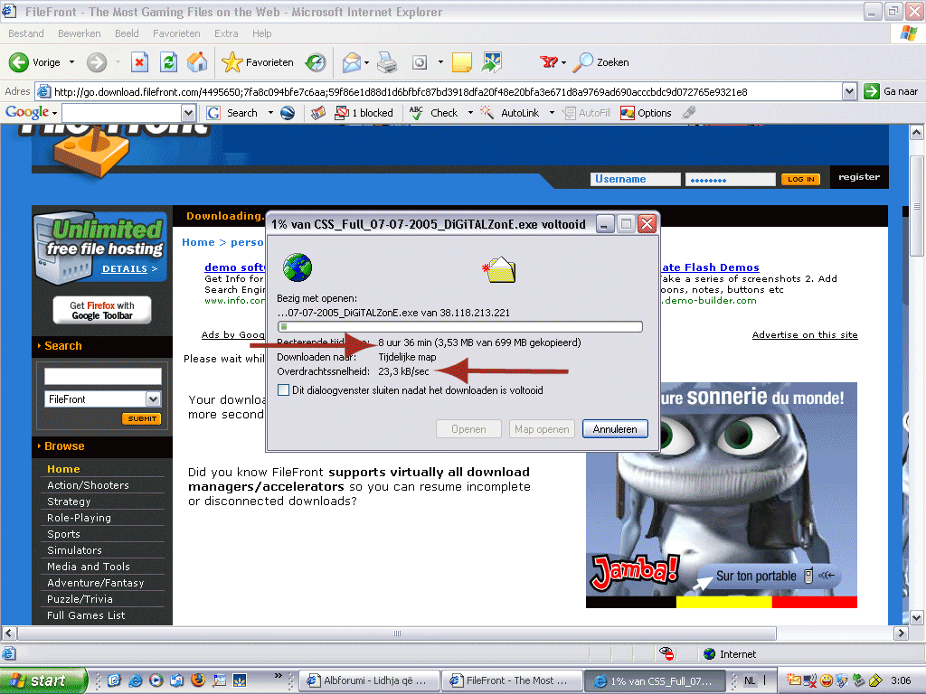Expand the Mail button dropdown arrow

tap(367, 62)
